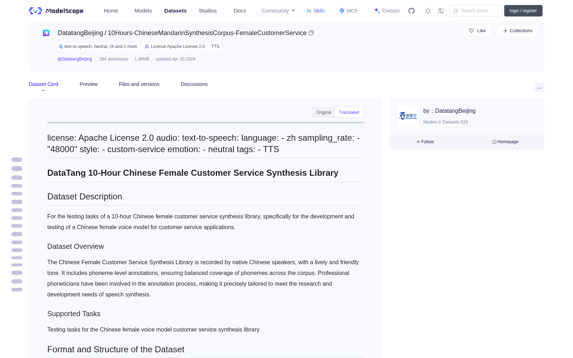Open Skills in the navigation bar
This screenshot has width=573, height=358.
click(x=316, y=11)
